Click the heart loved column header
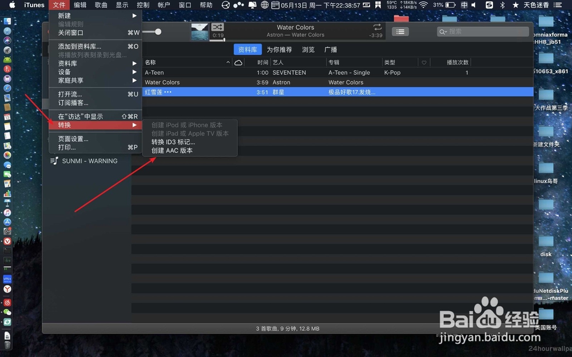This screenshot has width=572, height=357. 424,63
